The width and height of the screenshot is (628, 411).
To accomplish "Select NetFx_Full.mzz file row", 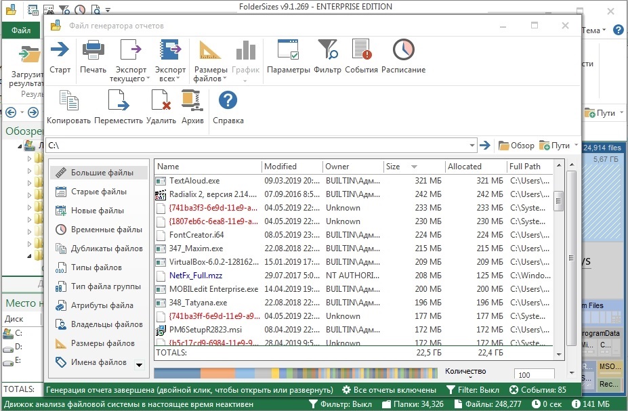I will click(353, 276).
